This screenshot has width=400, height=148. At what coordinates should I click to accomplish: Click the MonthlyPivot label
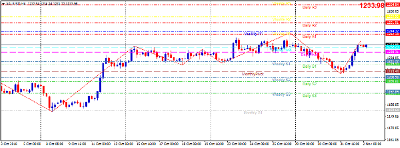(x=253, y=74)
